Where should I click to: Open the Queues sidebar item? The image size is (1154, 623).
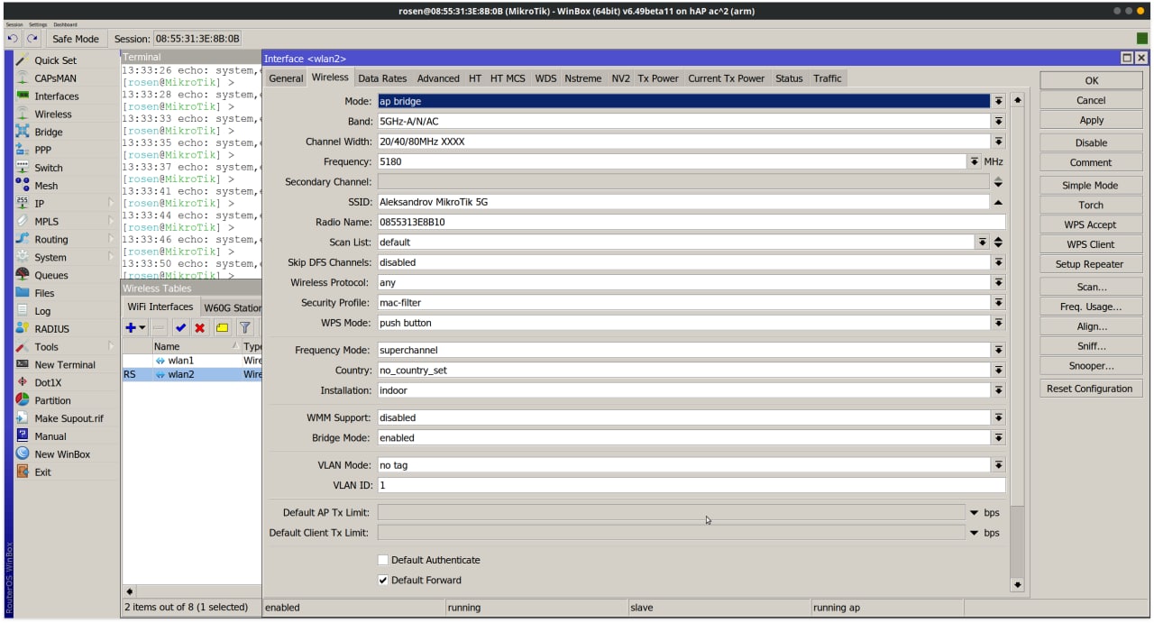pos(50,276)
